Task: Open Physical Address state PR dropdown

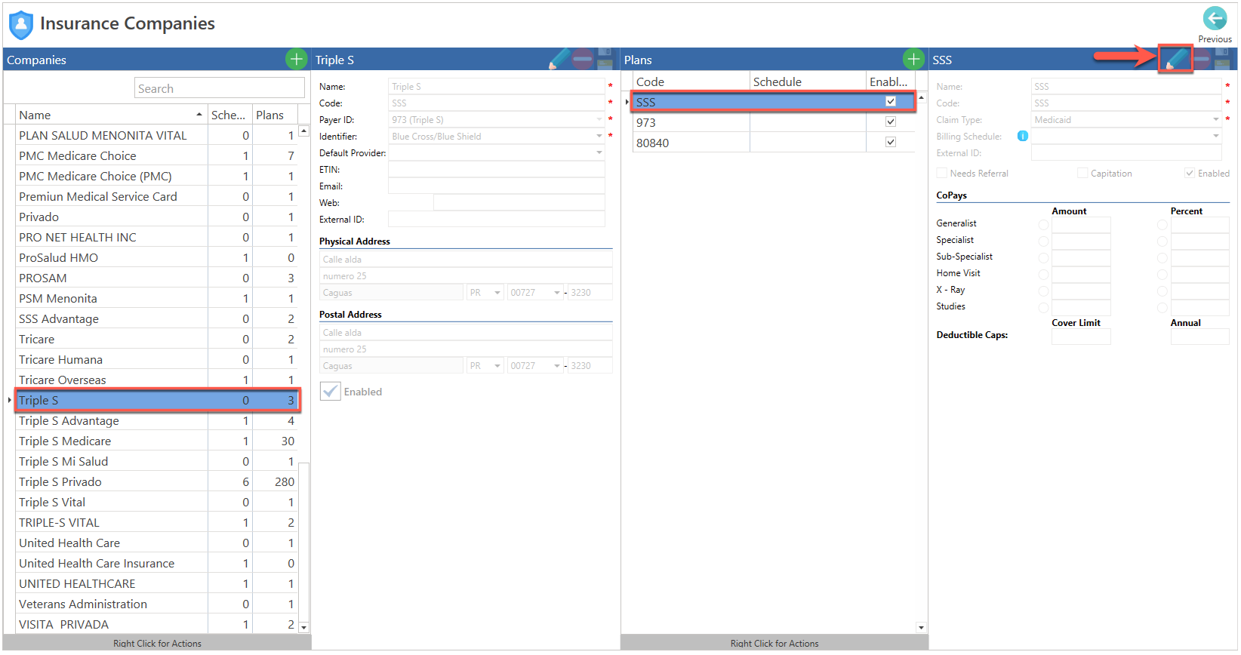Action: click(x=497, y=292)
